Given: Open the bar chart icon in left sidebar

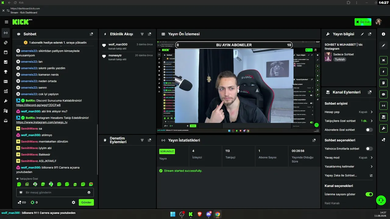Looking at the screenshot, I should [x=5, y=62].
